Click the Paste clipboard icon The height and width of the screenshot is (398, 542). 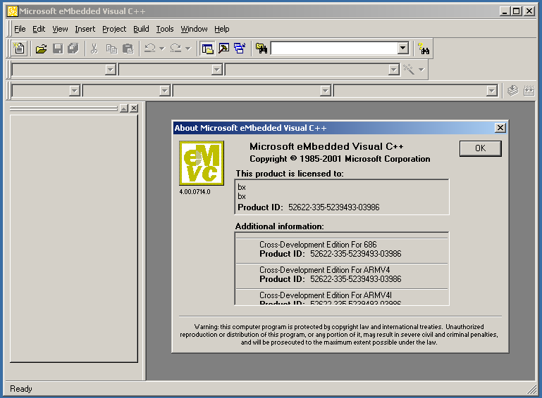point(128,49)
